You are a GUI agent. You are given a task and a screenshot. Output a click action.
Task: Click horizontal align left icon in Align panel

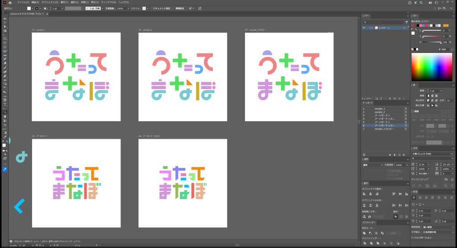pyautogui.click(x=364, y=194)
